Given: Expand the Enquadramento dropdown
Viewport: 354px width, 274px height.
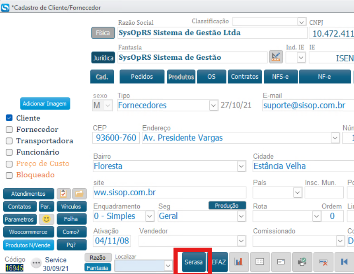Looking at the screenshot, I should point(150,216).
